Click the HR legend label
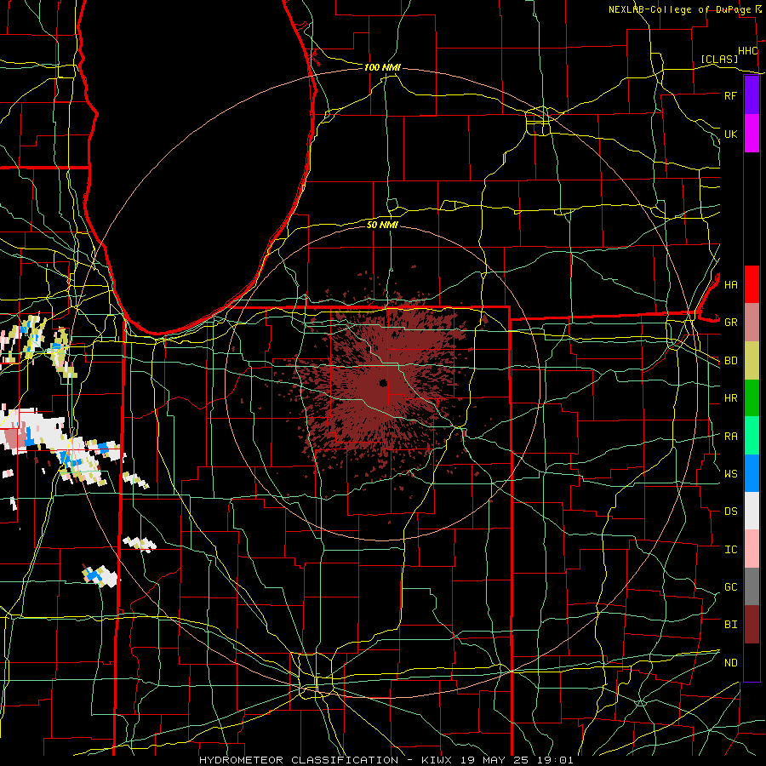The image size is (766, 766). pyautogui.click(x=730, y=398)
